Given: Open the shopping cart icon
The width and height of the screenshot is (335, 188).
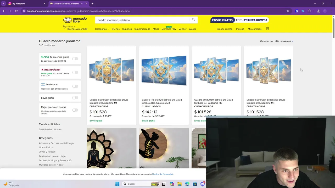Looking at the screenshot, I should (x=267, y=28).
